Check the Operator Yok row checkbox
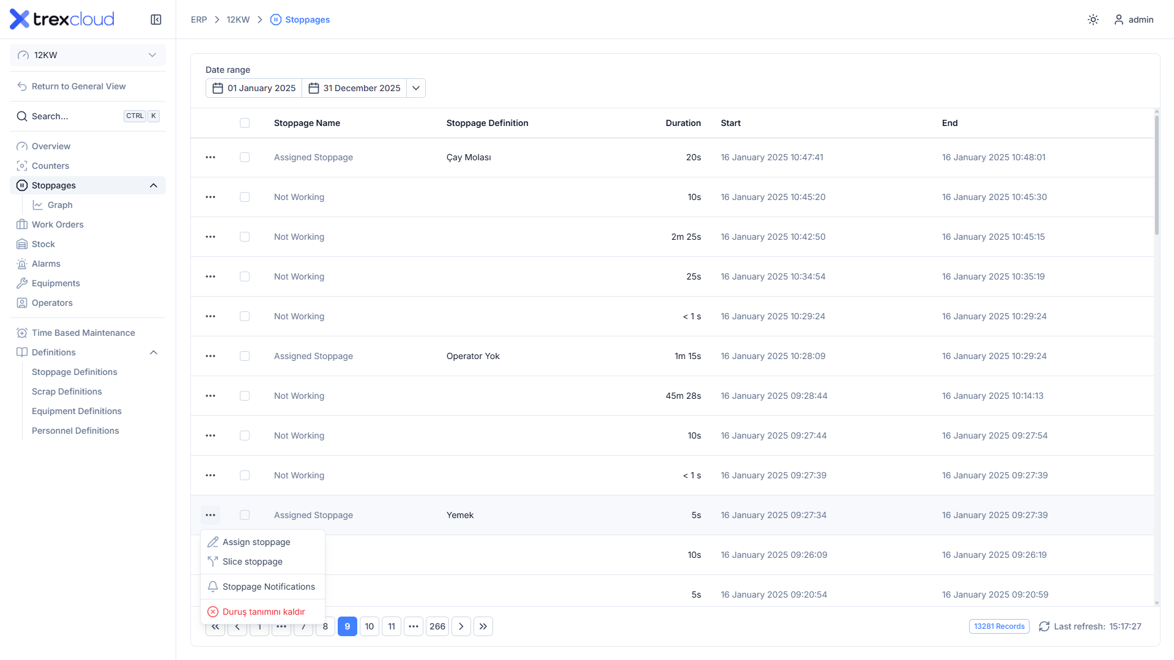Screen dimensions: 1174x660 click(245, 356)
